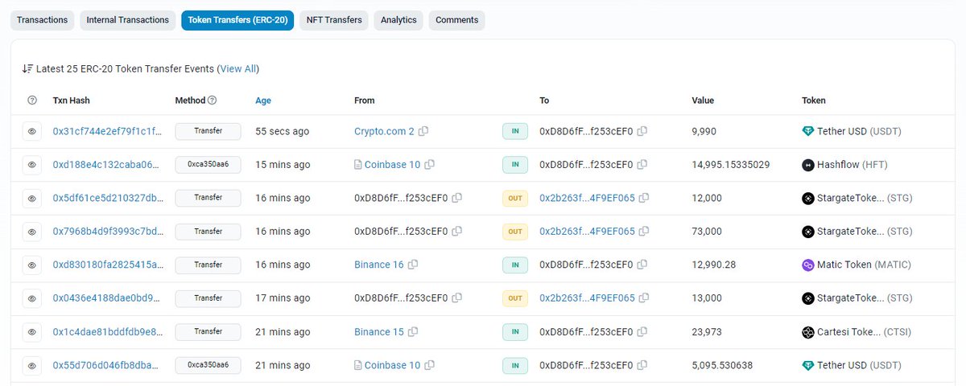Copy From address in 12,000 STG row
The width and height of the screenshot is (966, 386).
(457, 198)
